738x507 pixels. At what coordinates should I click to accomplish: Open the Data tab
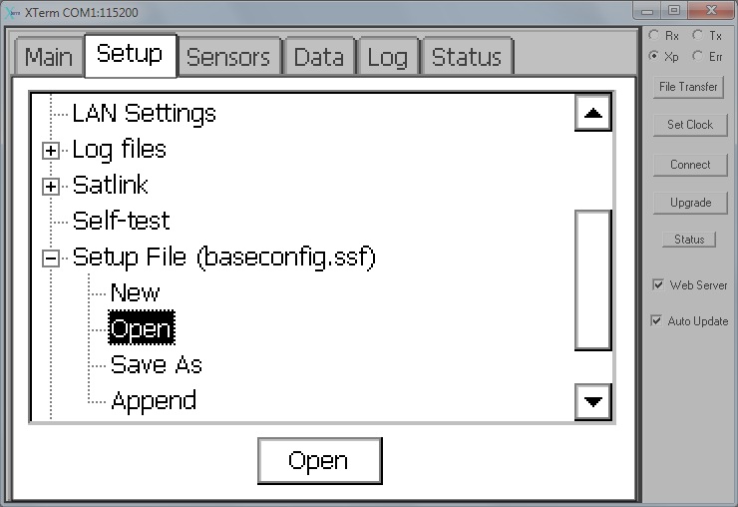pyautogui.click(x=318, y=57)
